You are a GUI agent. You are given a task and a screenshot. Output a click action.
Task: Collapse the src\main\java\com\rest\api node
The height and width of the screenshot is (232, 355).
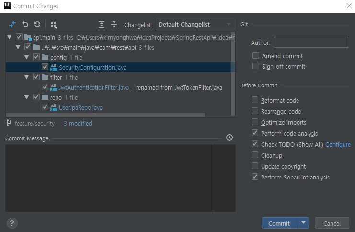[18, 47]
